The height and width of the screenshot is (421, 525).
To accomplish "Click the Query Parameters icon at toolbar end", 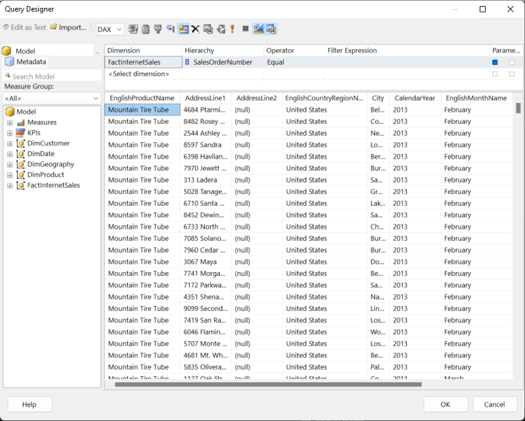I will click(x=271, y=29).
